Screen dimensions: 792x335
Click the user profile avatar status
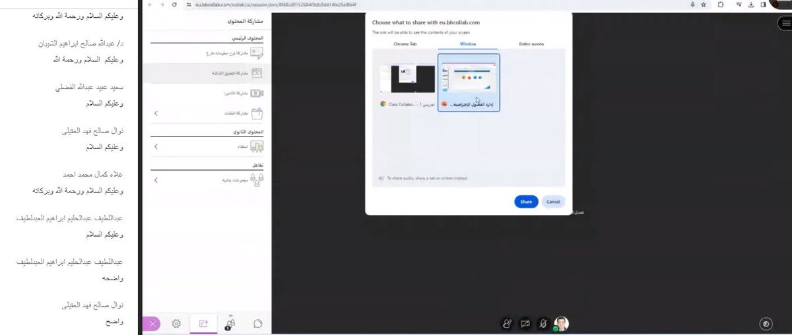tap(561, 324)
